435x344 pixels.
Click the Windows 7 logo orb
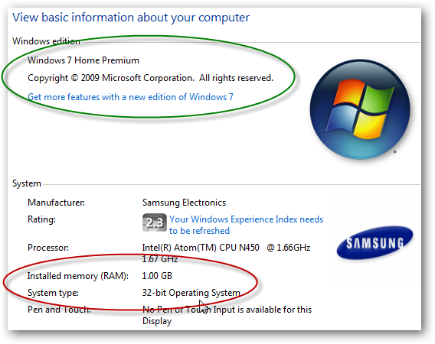360,109
